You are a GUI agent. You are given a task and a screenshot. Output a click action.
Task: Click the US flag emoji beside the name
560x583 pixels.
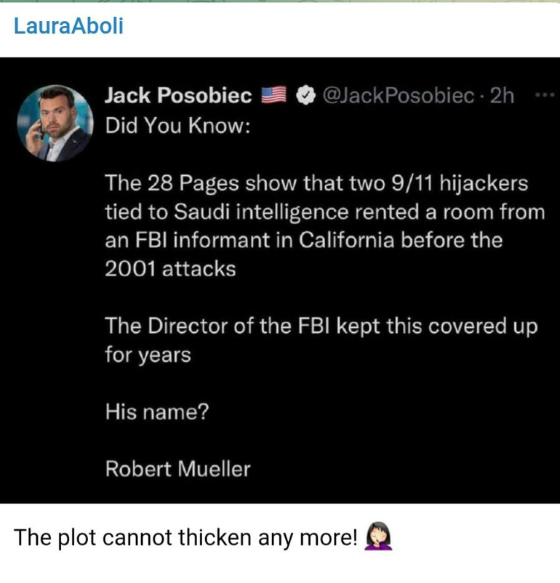pyautogui.click(x=274, y=96)
